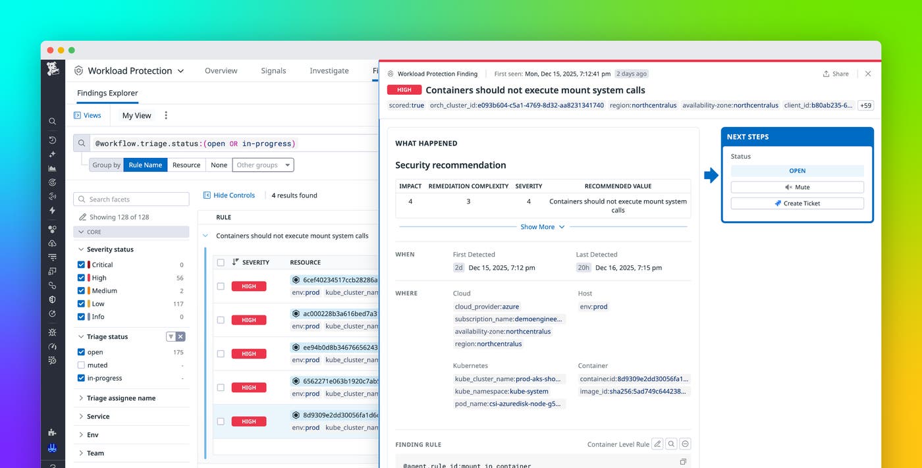Select the dashboards icon in the left sidebar

pos(53,168)
